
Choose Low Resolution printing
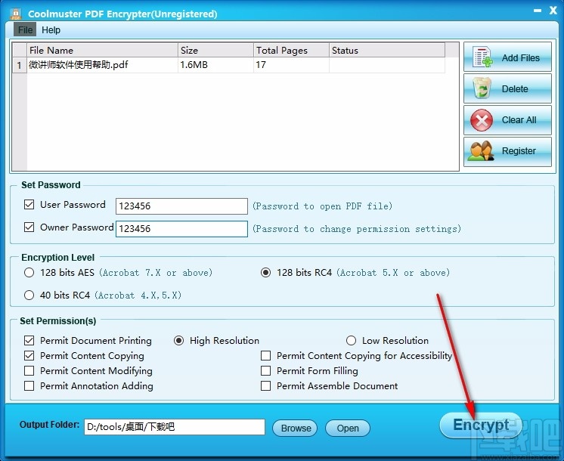tap(351, 340)
